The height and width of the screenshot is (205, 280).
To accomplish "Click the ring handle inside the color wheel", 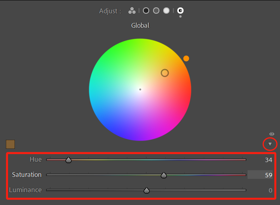I will coord(165,73).
